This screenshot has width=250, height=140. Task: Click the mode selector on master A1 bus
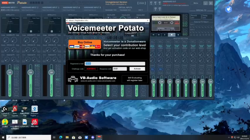tap(152, 46)
